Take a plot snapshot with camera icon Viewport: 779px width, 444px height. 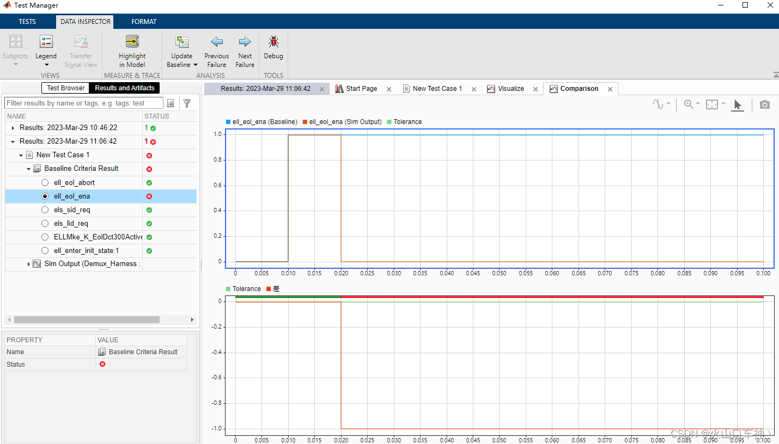[765, 104]
